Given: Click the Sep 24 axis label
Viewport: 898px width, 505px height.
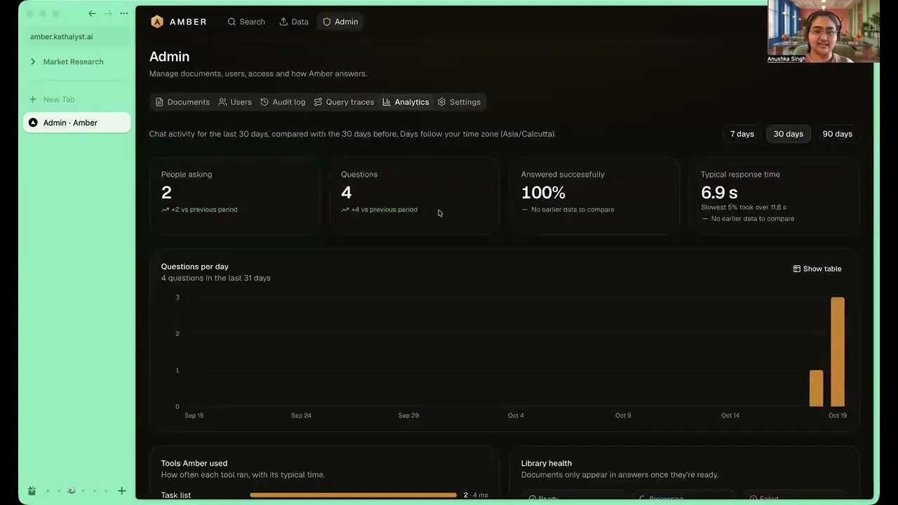Looking at the screenshot, I should (x=301, y=416).
